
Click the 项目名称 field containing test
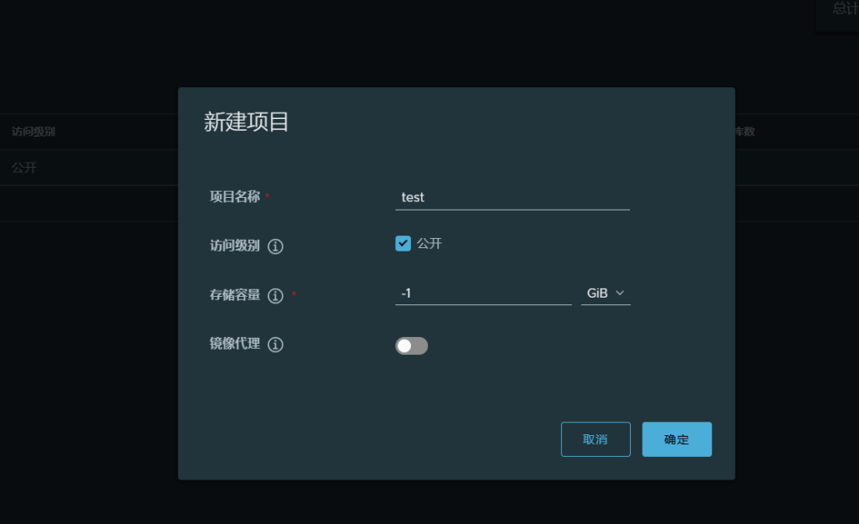pyautogui.click(x=512, y=198)
